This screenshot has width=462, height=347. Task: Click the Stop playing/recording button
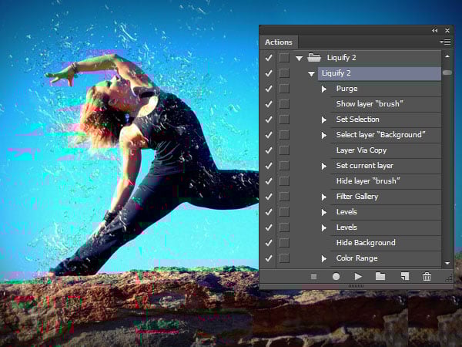[x=313, y=276]
